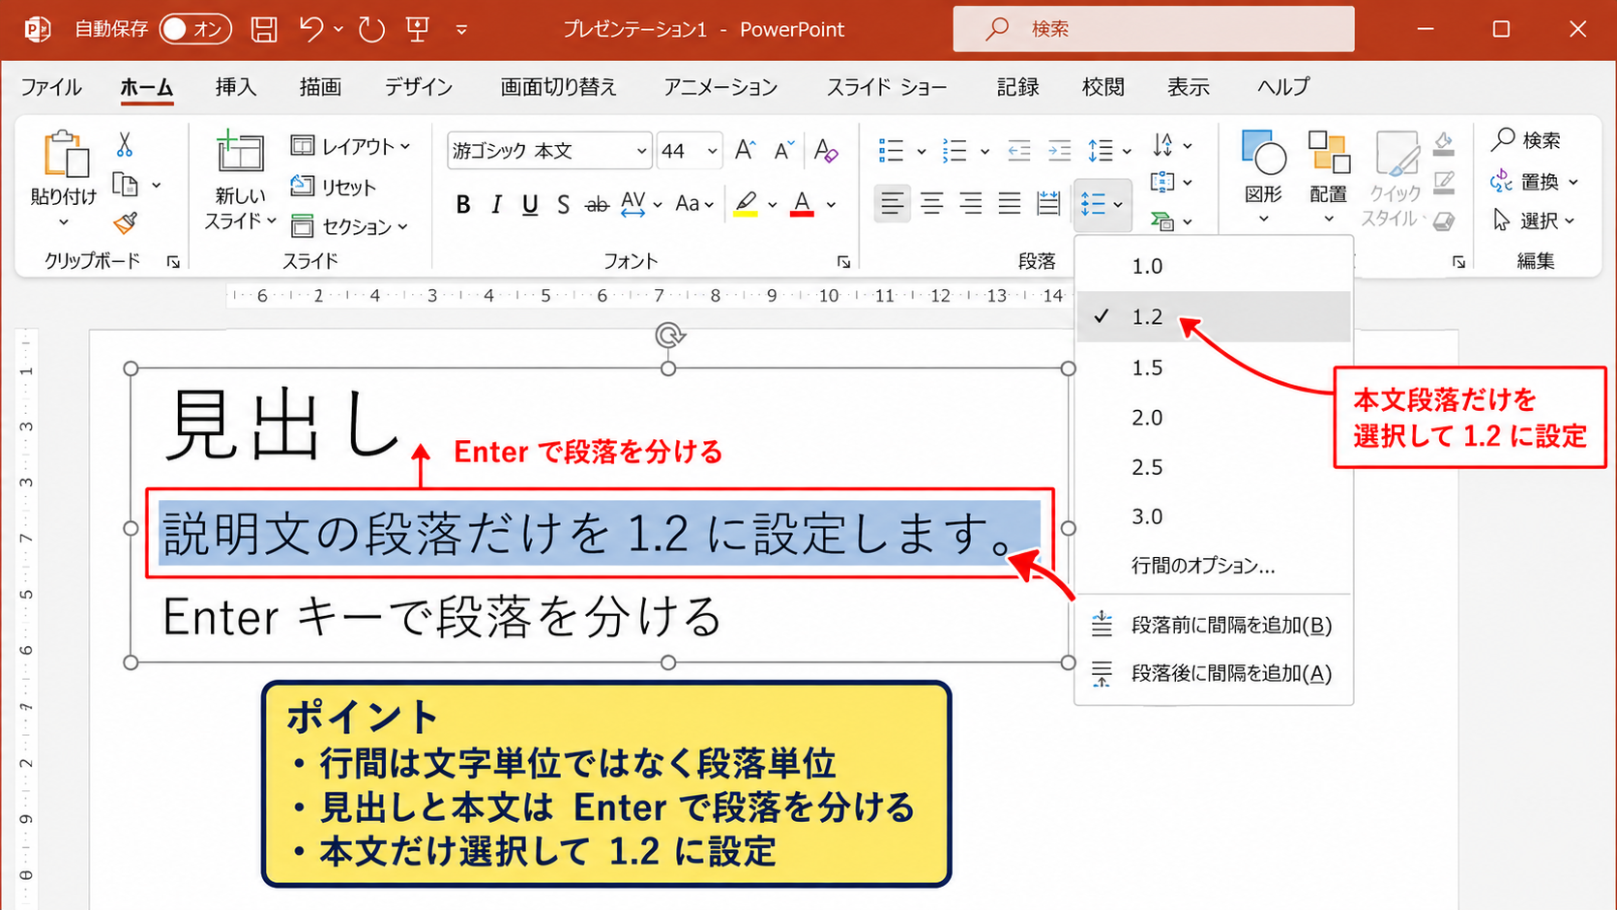Click the 貼り付け paste icon

coord(65,155)
